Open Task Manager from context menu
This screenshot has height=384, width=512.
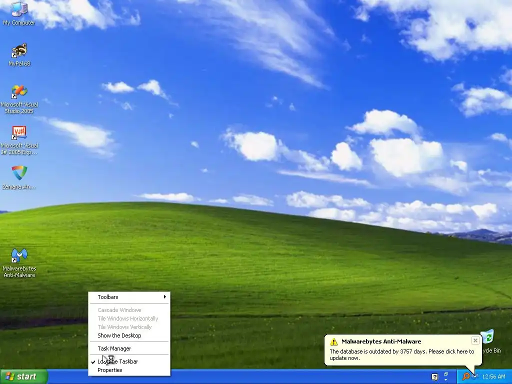129,348
